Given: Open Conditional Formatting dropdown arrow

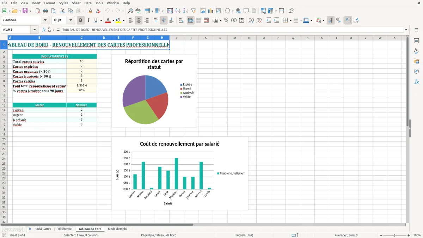Looking at the screenshot, I should click(323, 20).
